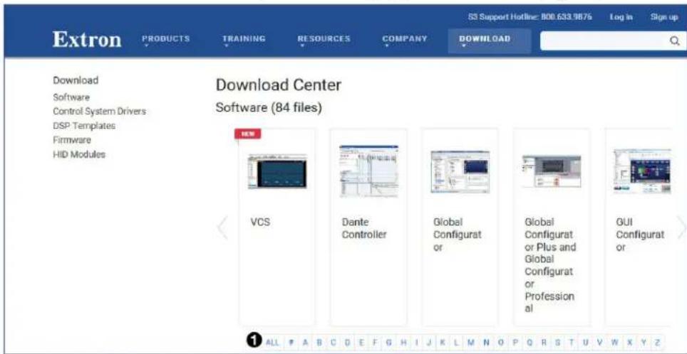Filter software by letter V
Viewport: 687px width, 354px height.
(600, 342)
